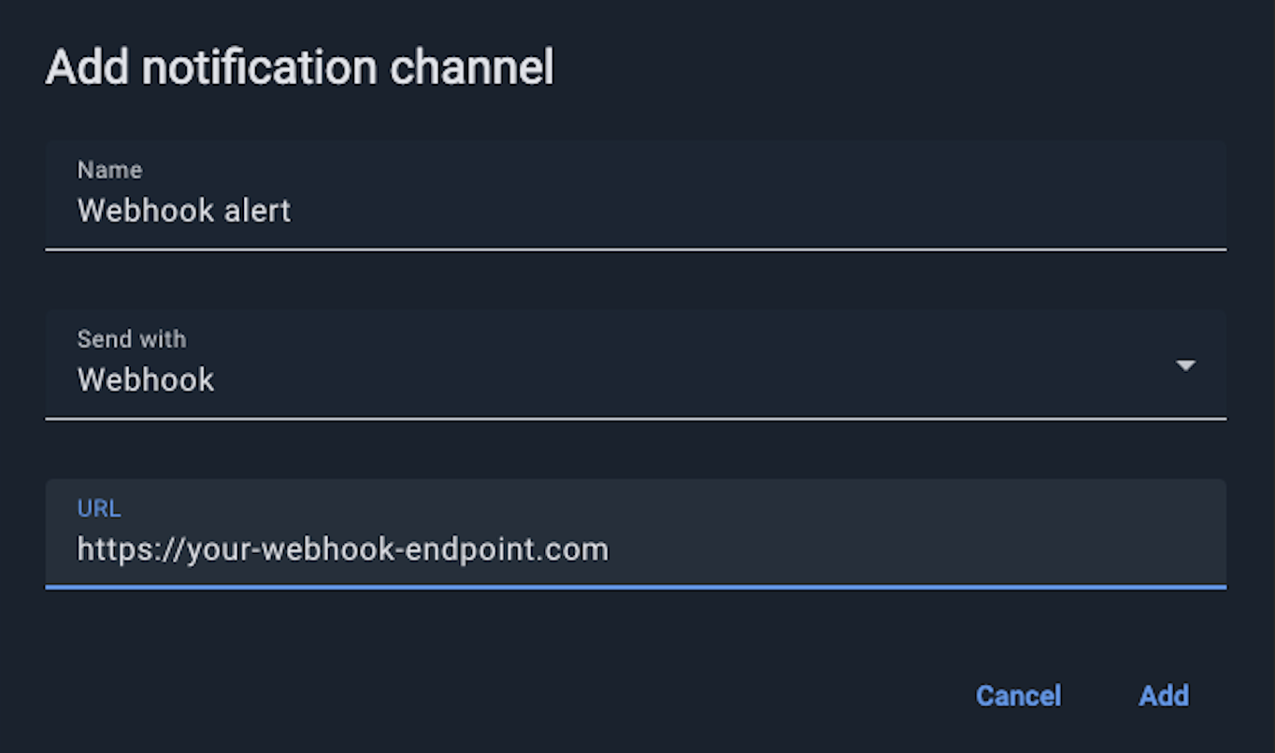Place cursor in the Webhook alert text
Viewport: 1275px width, 753px height.
point(183,210)
